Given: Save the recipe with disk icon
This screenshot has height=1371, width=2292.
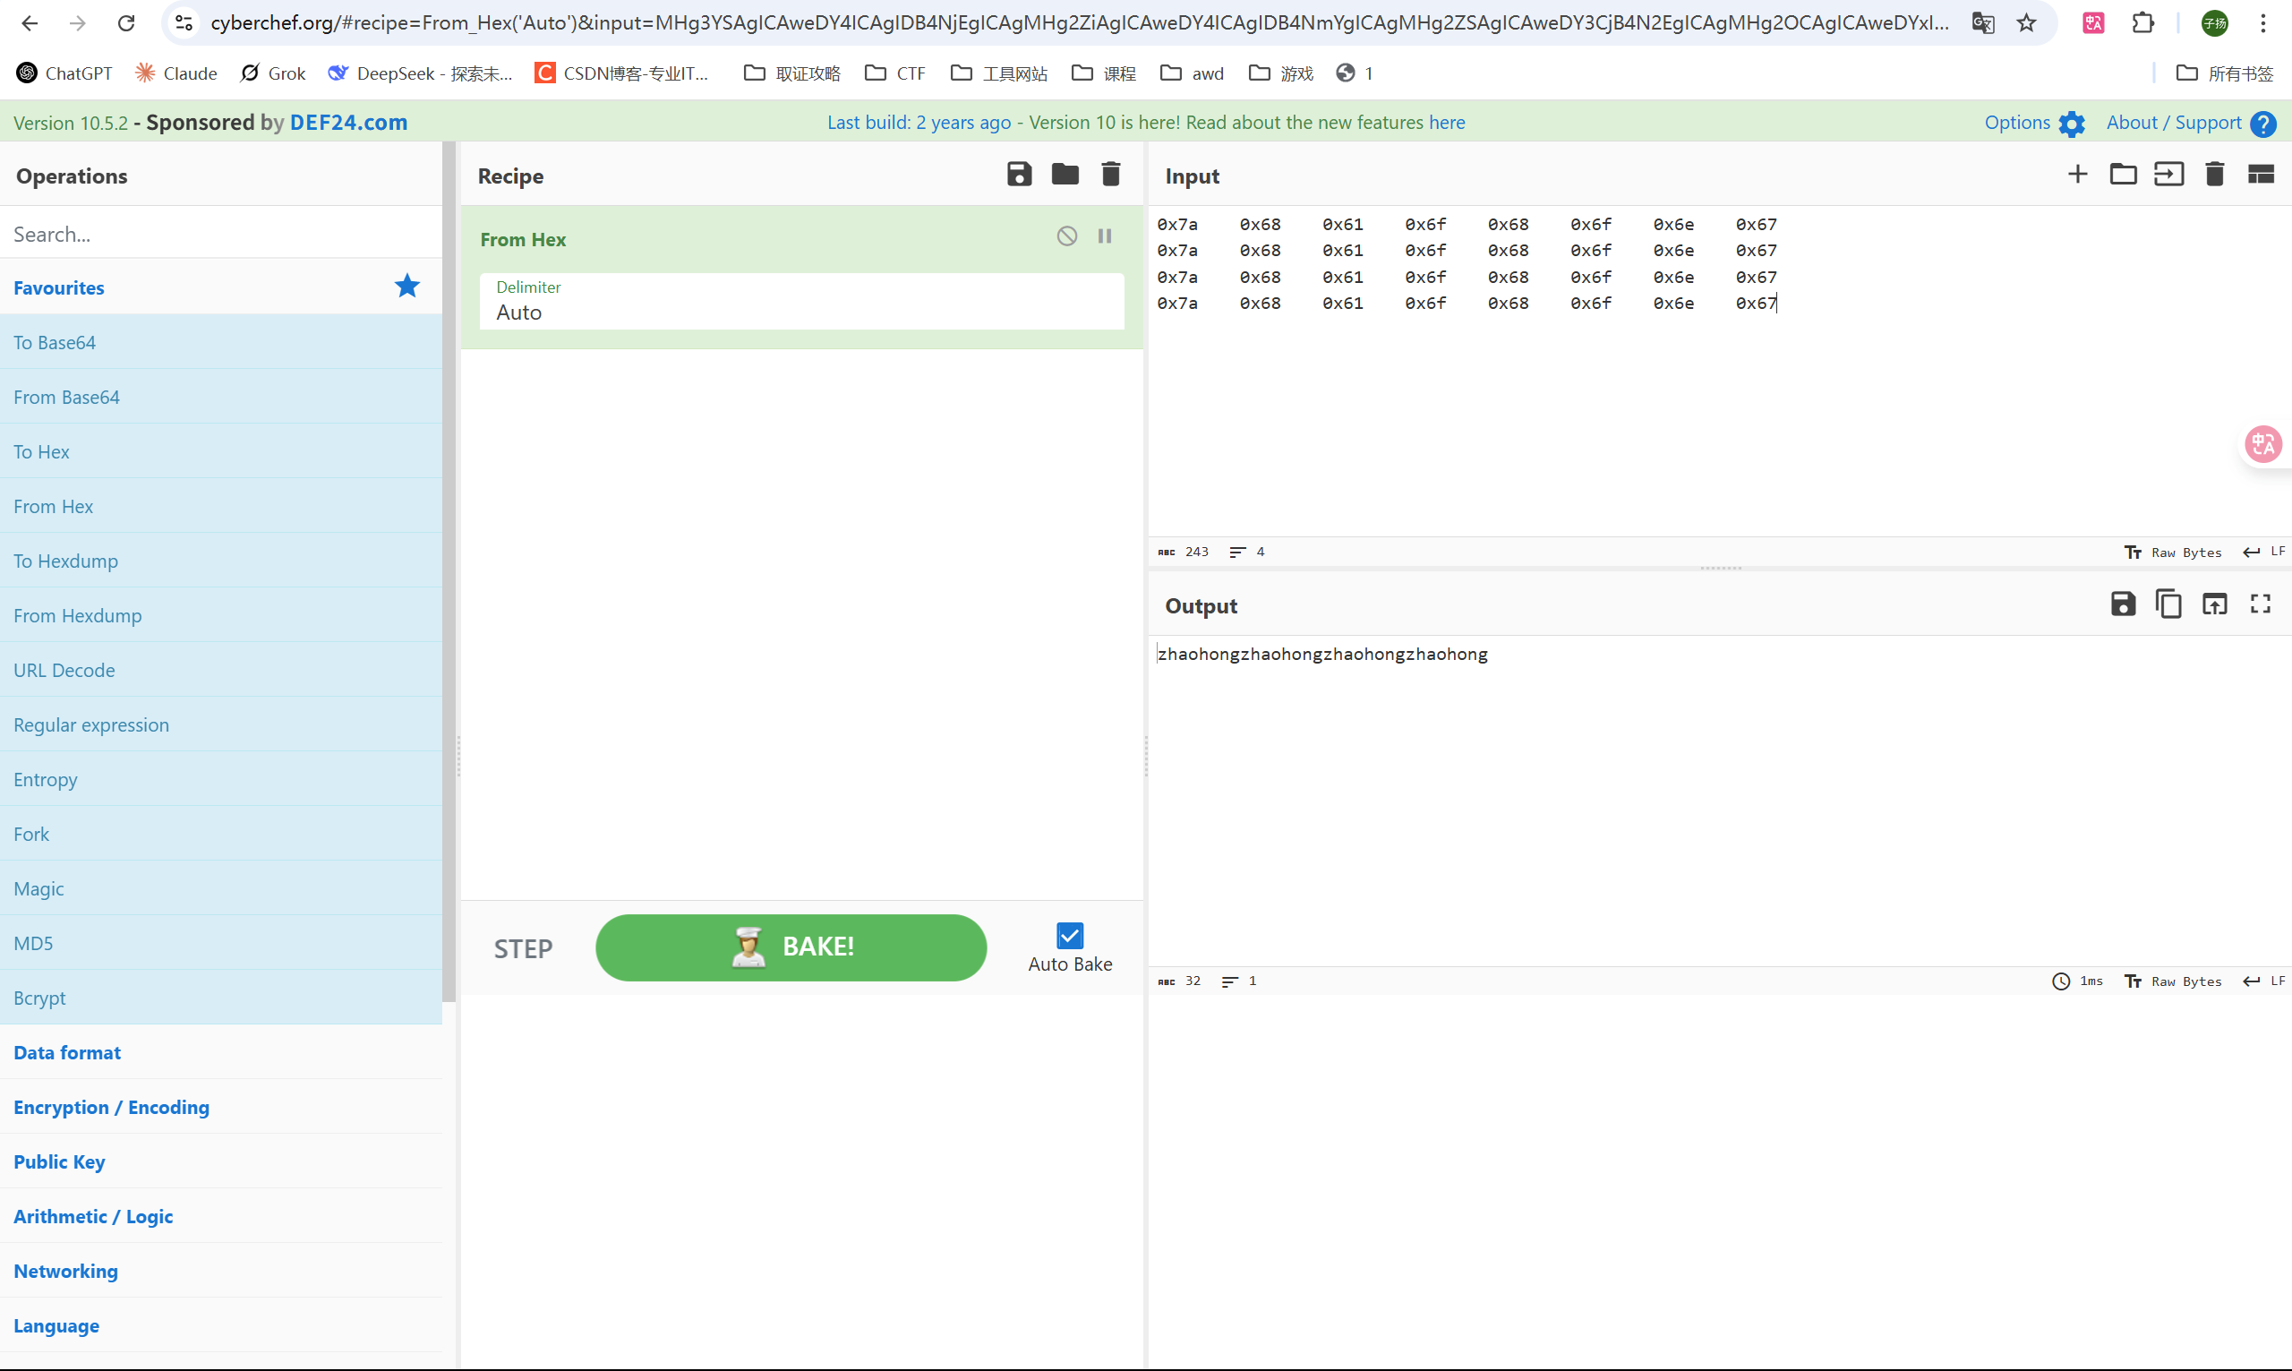Looking at the screenshot, I should click(1019, 175).
